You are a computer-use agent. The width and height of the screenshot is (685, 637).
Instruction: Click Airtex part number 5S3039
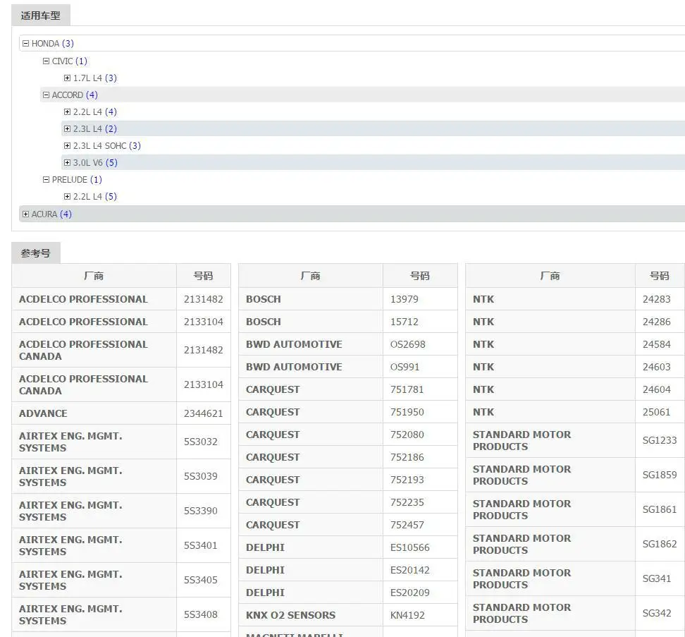201,476
